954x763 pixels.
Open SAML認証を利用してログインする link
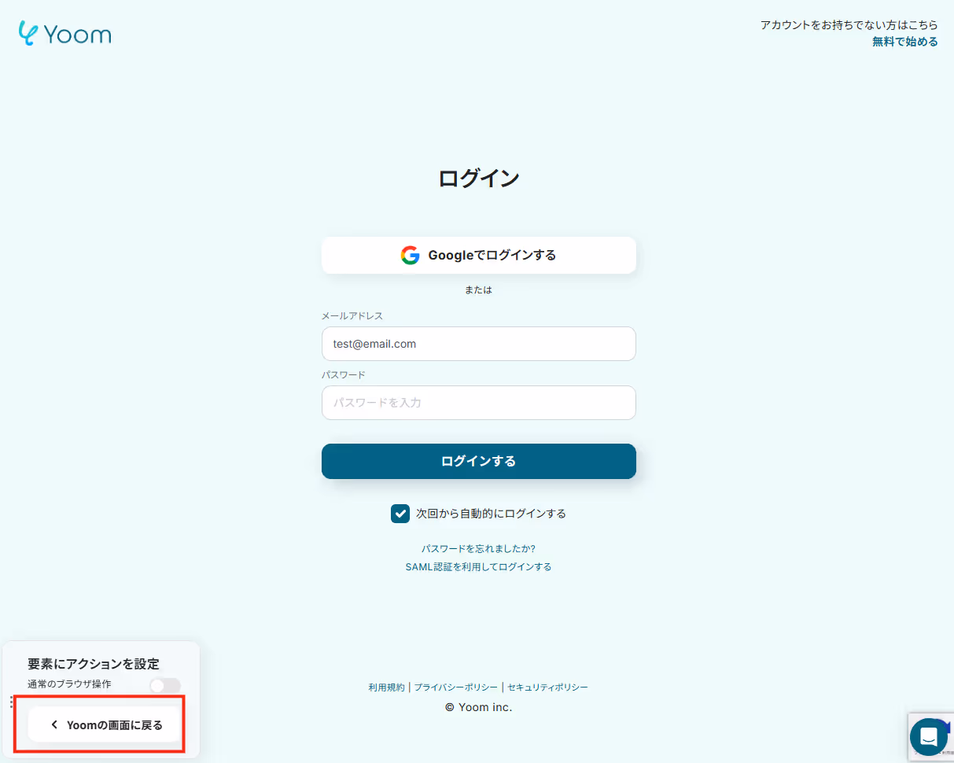[478, 566]
